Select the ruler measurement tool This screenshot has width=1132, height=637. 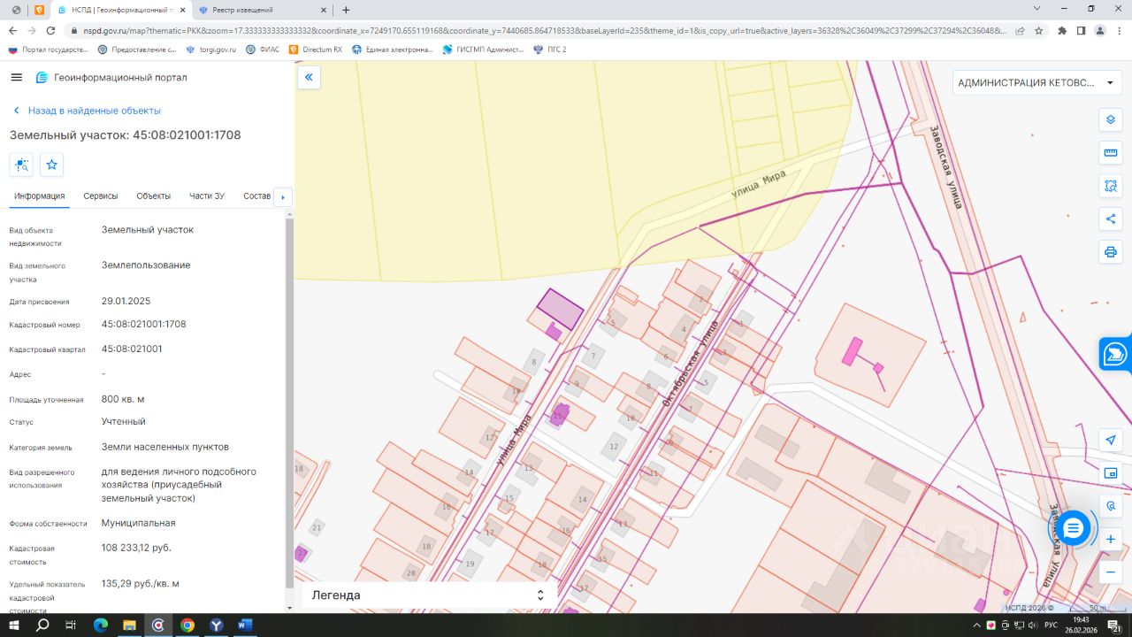click(1111, 153)
